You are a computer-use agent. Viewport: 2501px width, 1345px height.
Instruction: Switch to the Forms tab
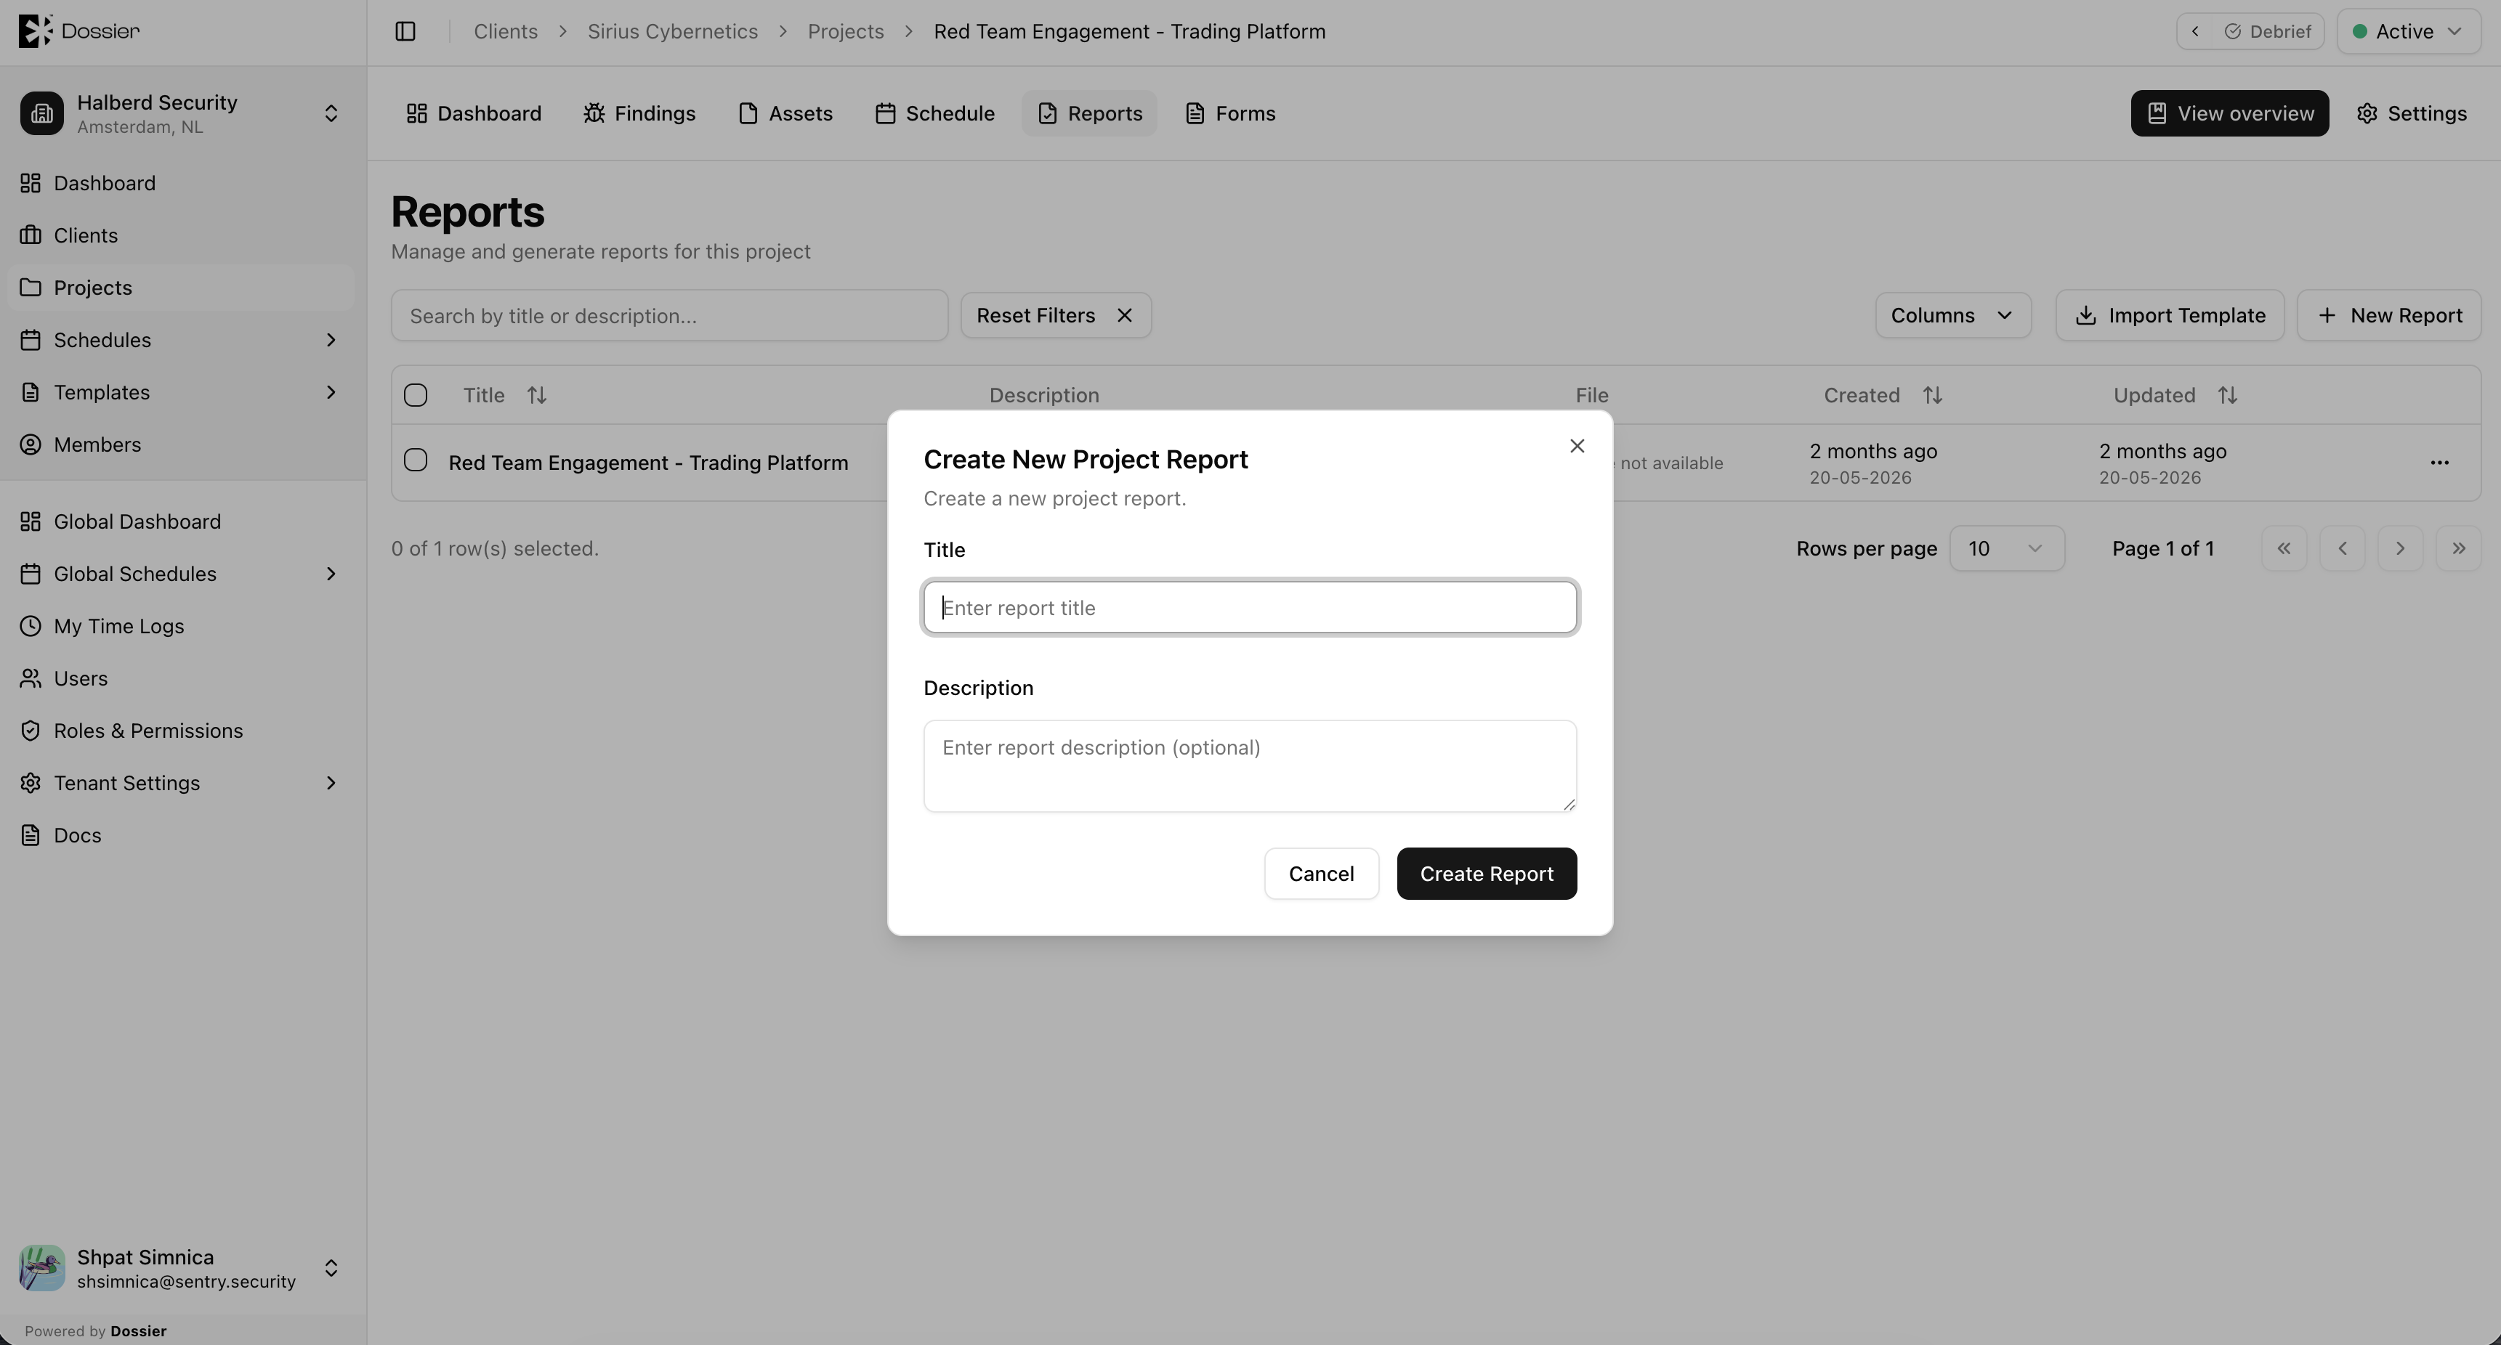click(x=1230, y=113)
